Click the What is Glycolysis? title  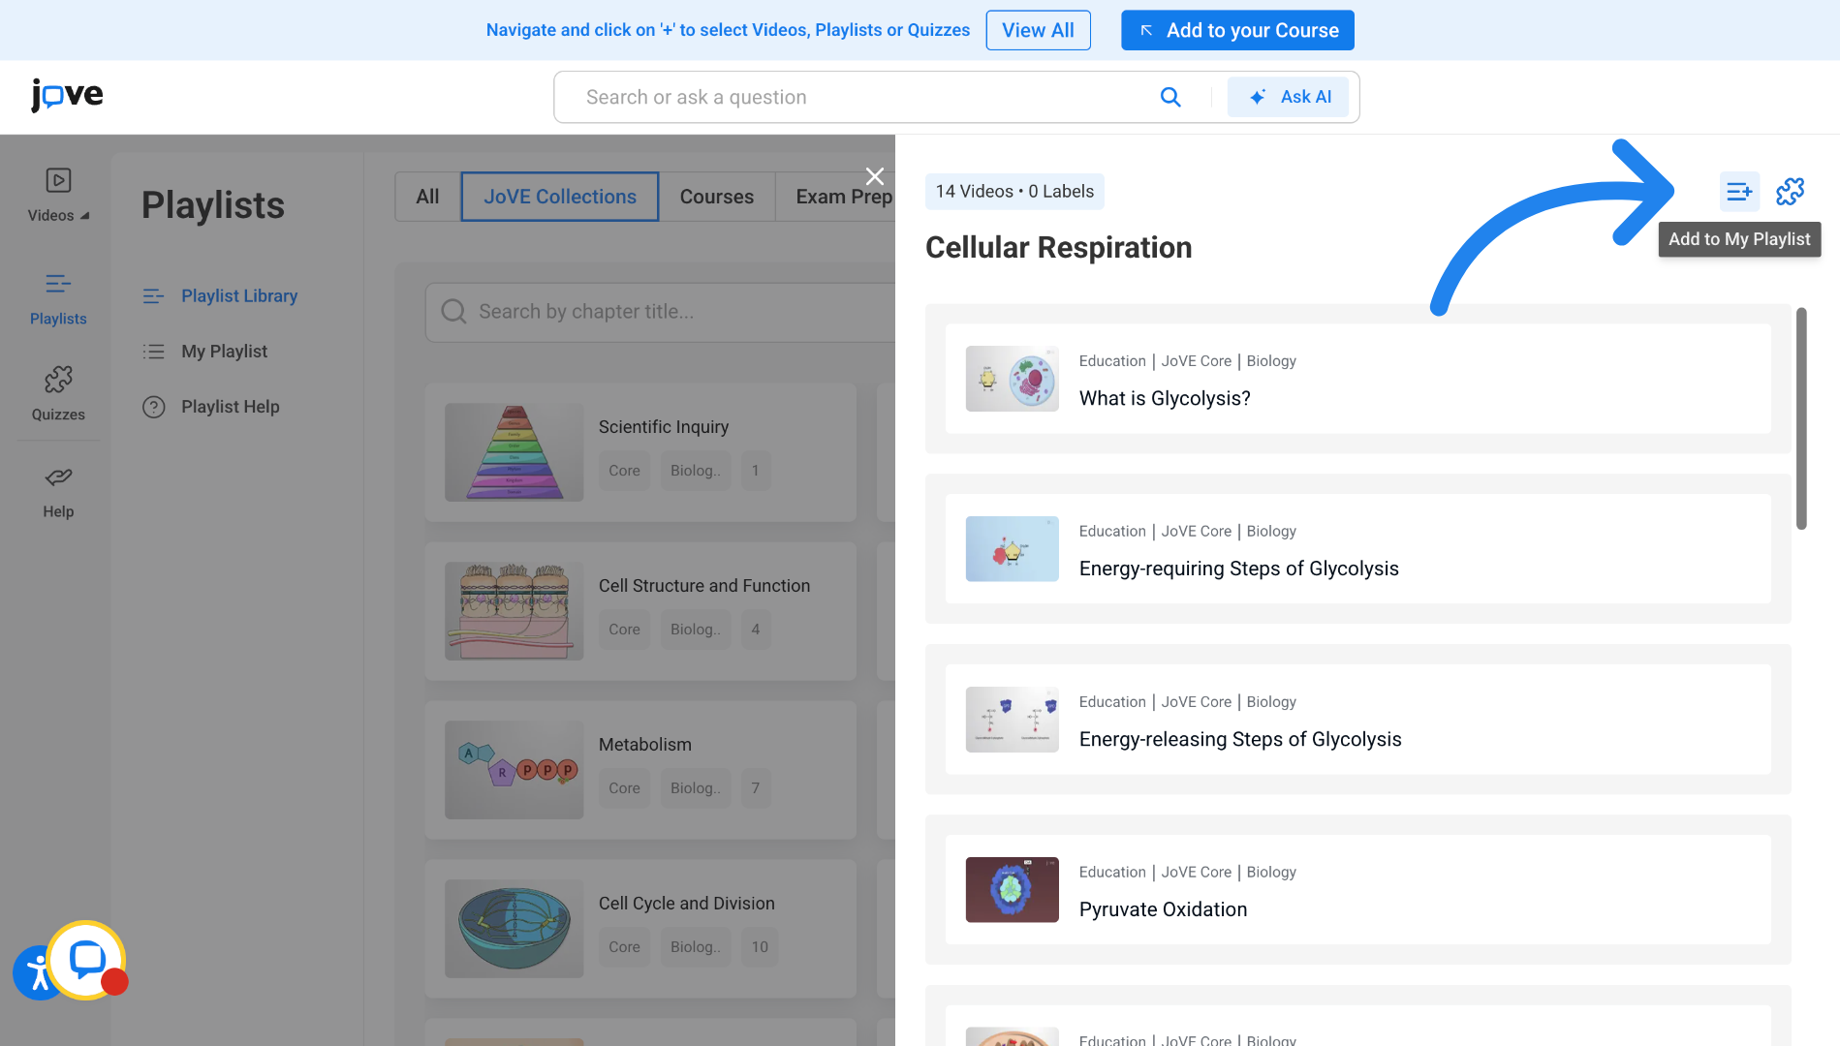[x=1165, y=399]
